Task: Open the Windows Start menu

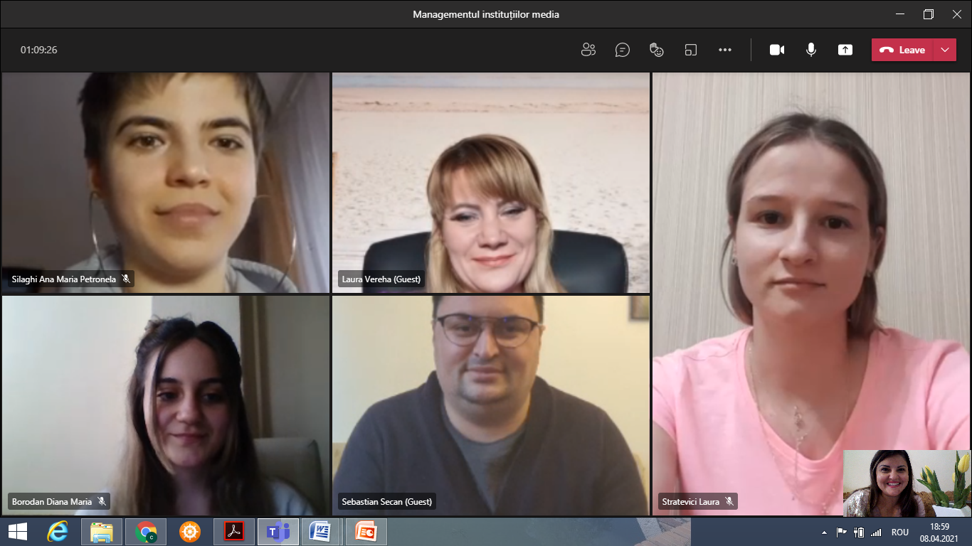Action: 18,531
